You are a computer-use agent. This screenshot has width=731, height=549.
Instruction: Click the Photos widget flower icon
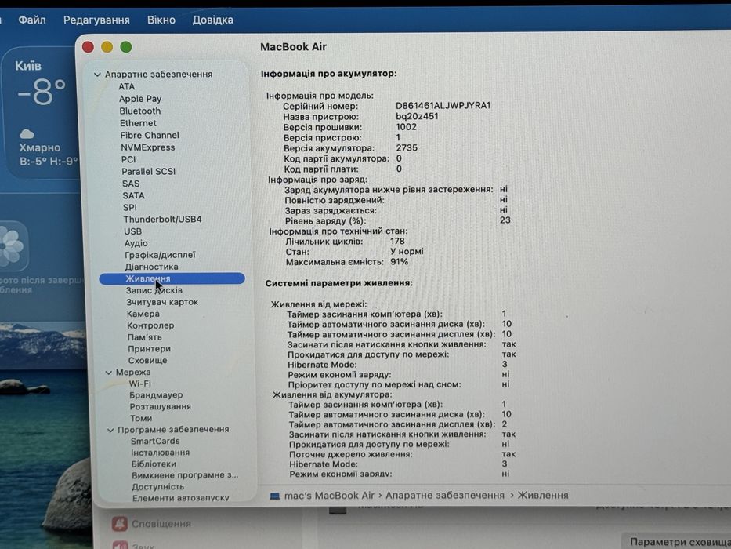[12, 246]
